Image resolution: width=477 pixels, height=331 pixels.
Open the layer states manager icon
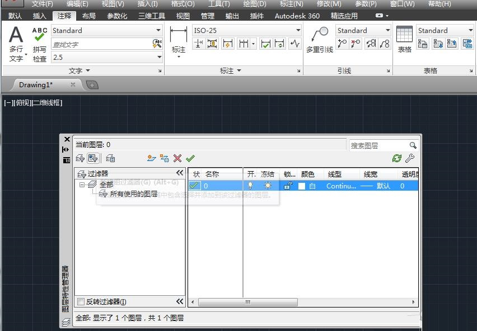pyautogui.click(x=110, y=158)
